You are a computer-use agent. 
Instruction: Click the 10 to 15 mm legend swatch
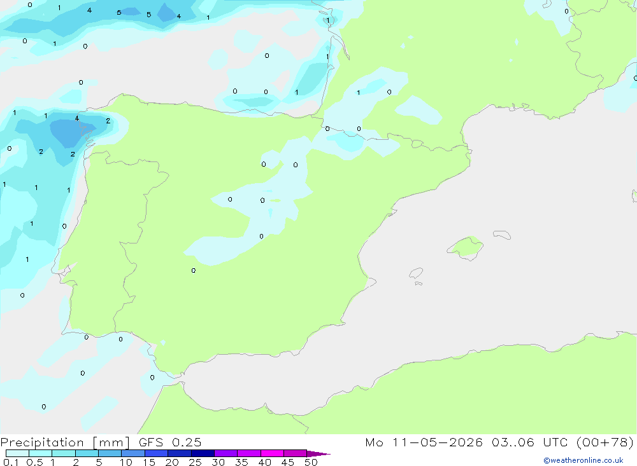(x=133, y=453)
